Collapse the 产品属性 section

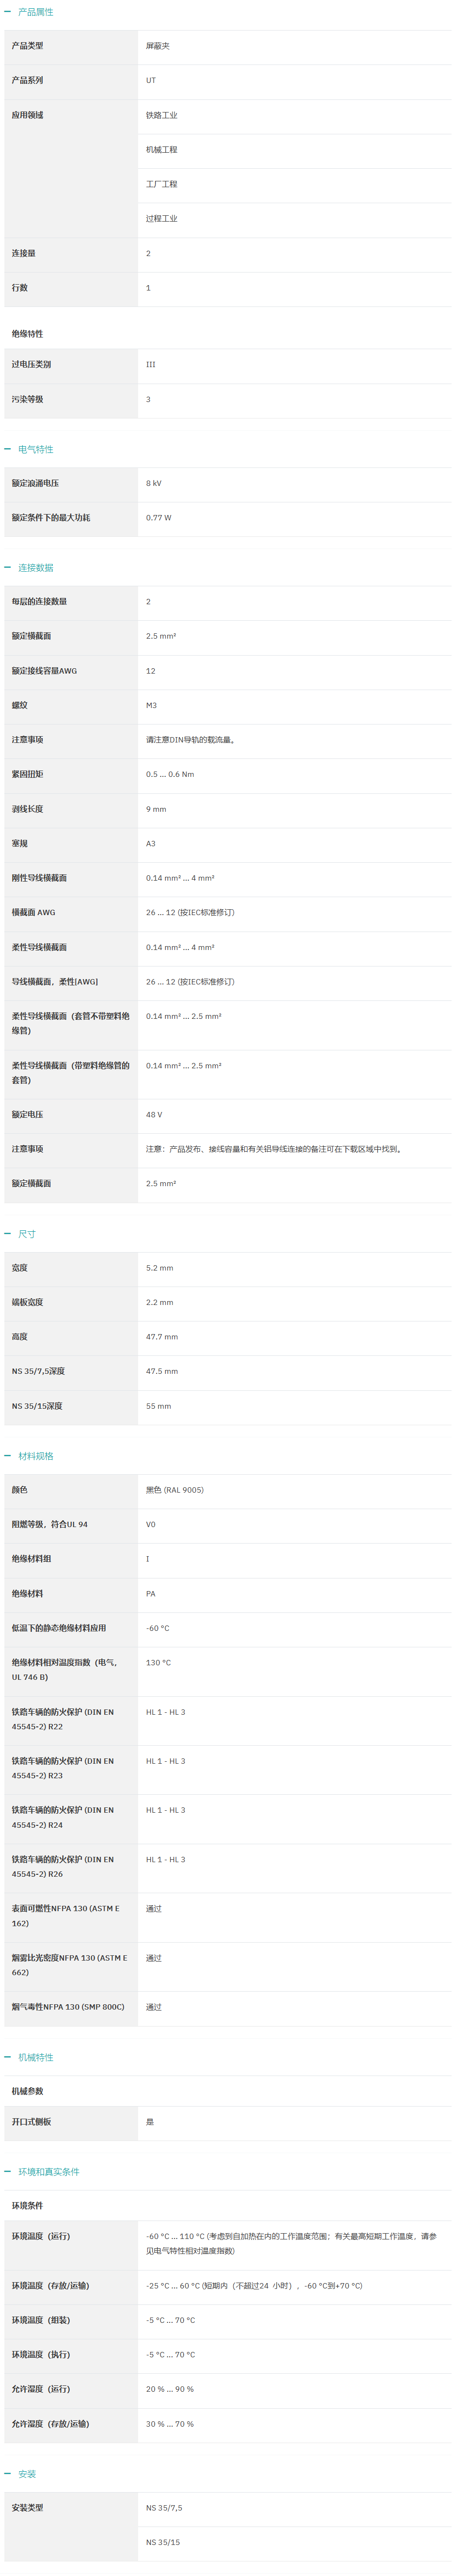(x=29, y=12)
